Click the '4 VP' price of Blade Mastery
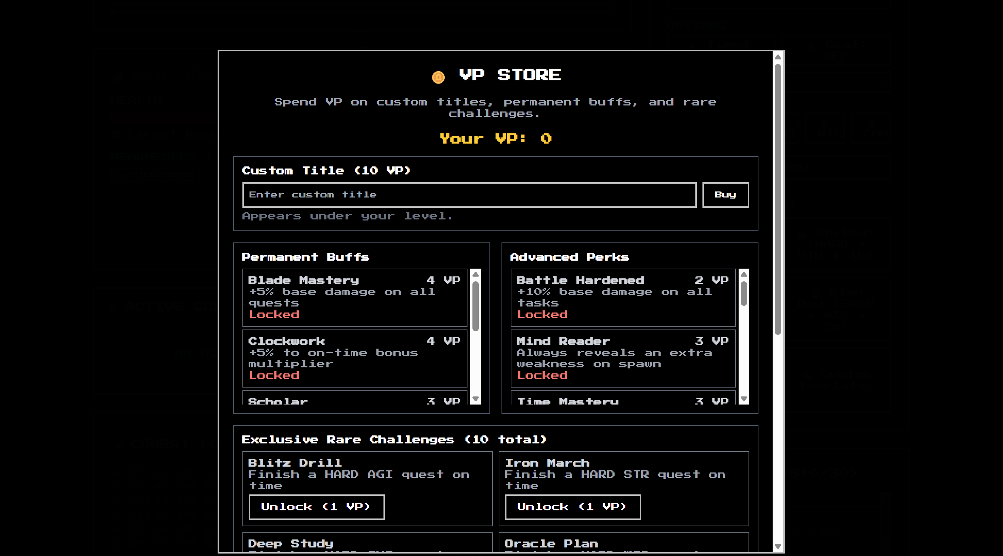1003x556 pixels. pyautogui.click(x=443, y=280)
